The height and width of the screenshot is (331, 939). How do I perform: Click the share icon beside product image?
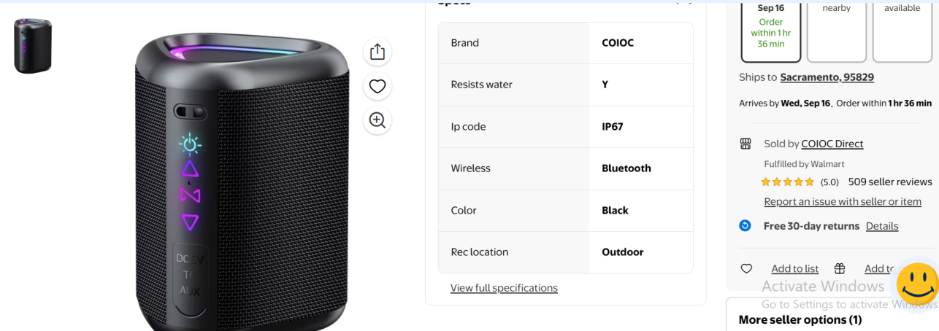[x=377, y=52]
